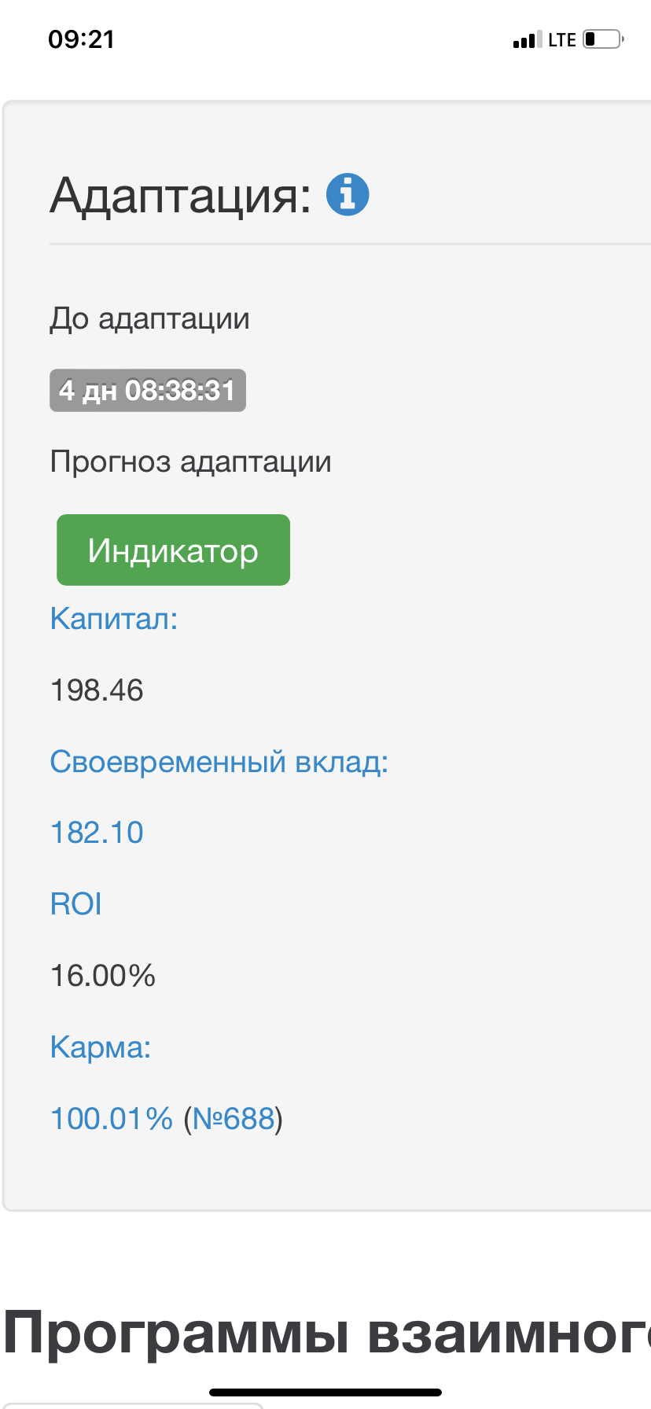Click the №688 rank link
Screen dimensions: 651x1409
[234, 1118]
